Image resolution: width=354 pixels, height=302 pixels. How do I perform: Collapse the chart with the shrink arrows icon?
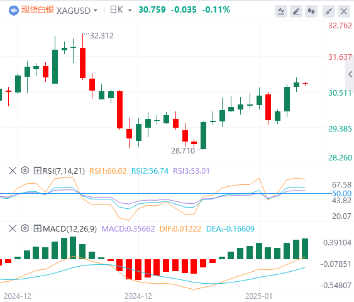[329, 11]
